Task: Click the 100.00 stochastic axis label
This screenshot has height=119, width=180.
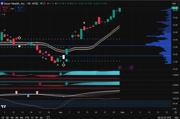Action: [175, 98]
